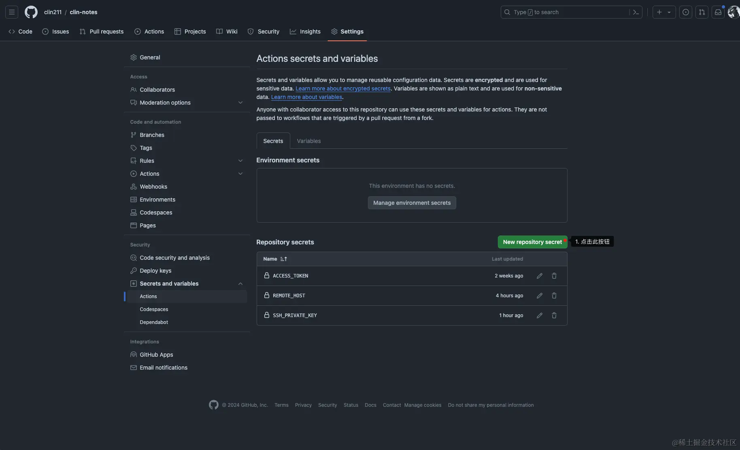The height and width of the screenshot is (450, 740).
Task: Select the Settings tab
Action: click(347, 32)
